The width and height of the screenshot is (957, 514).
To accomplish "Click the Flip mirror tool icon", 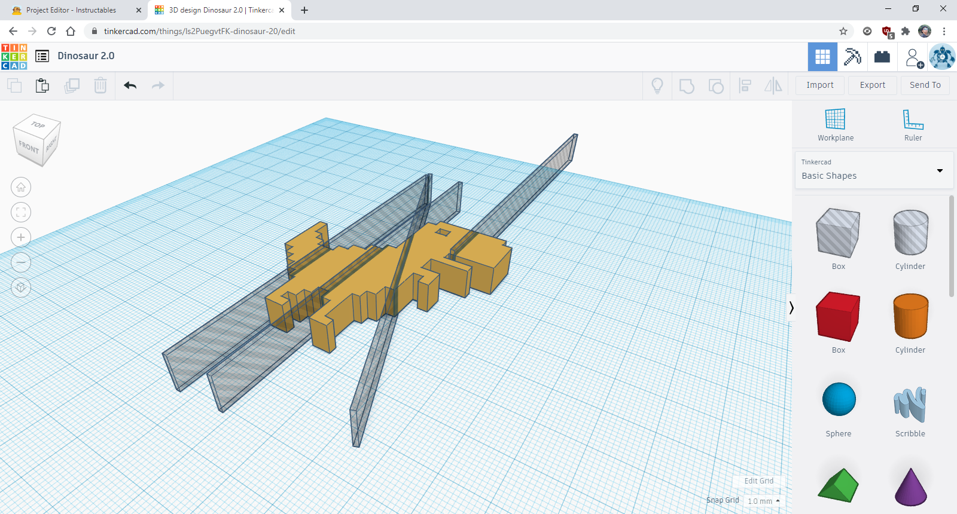I will coord(773,86).
